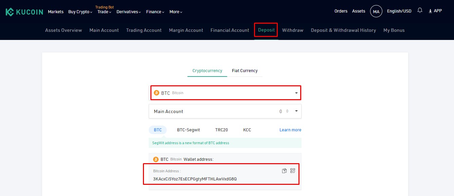Click the Bitcoin address text
454x196 pixels.
pyautogui.click(x=195, y=179)
